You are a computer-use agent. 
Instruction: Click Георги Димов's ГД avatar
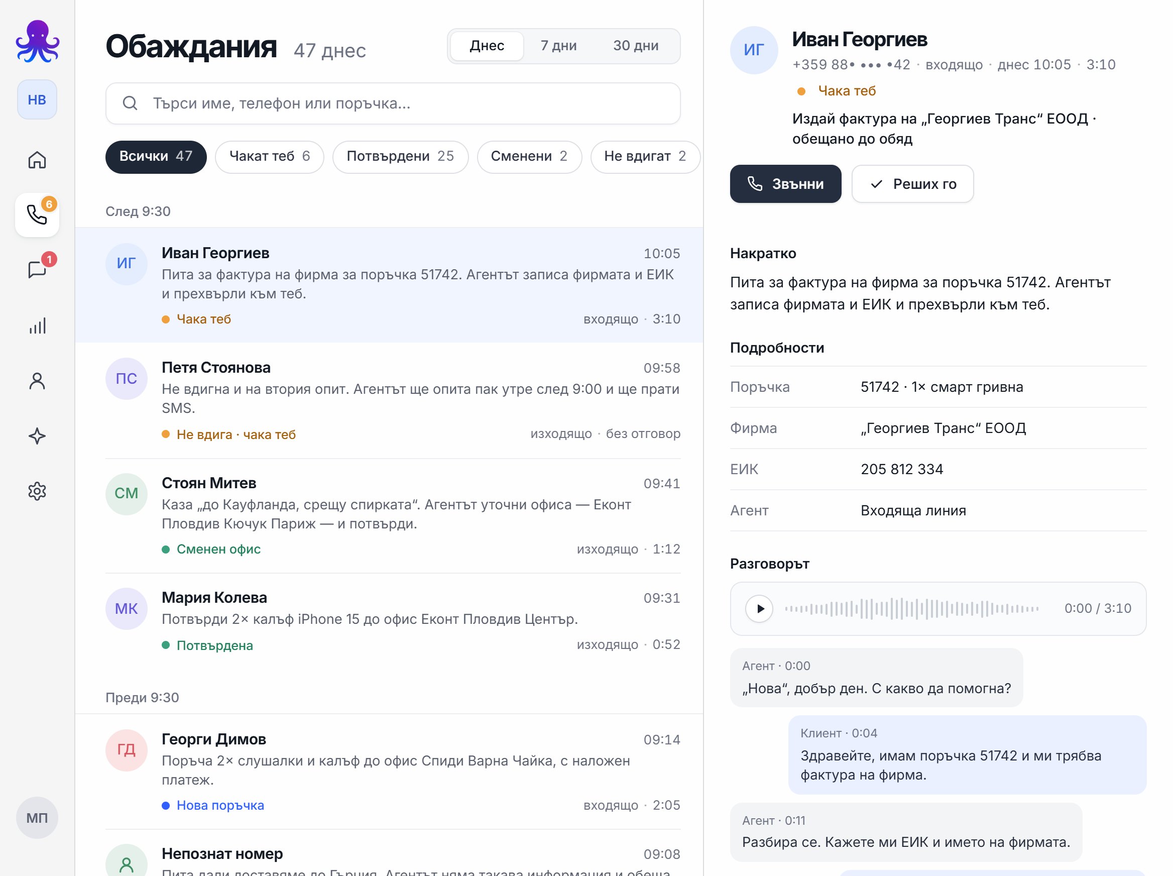click(x=126, y=750)
